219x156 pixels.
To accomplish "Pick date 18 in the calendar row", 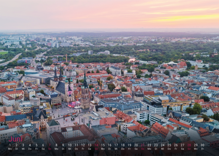I will [123, 145].
